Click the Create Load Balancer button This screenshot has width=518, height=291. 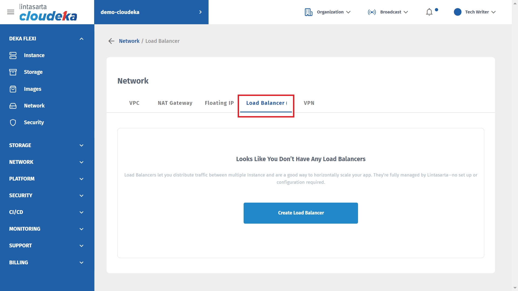301,213
